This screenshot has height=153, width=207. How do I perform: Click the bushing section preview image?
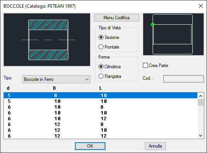coord(47,40)
